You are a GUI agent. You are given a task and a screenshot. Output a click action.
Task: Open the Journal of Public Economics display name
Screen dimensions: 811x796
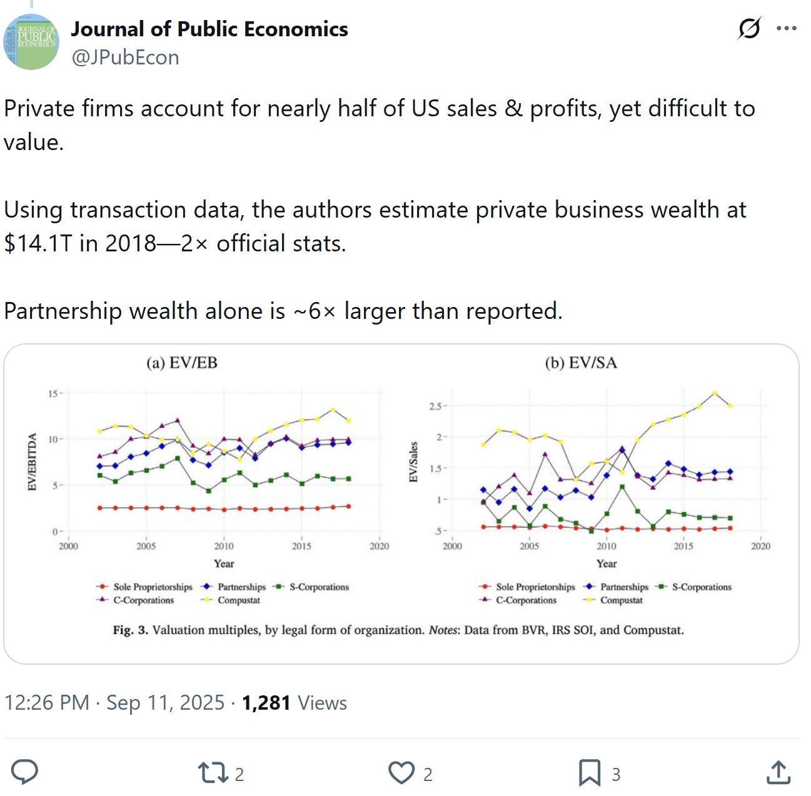pos(209,29)
